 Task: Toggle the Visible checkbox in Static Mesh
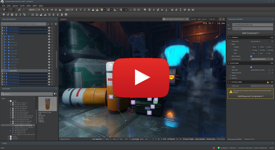pyautogui.click(x=251, y=67)
